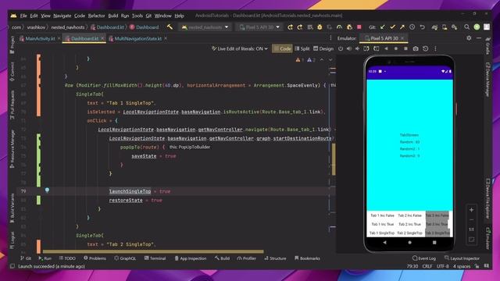Open editor tabs more options dots

330,38
